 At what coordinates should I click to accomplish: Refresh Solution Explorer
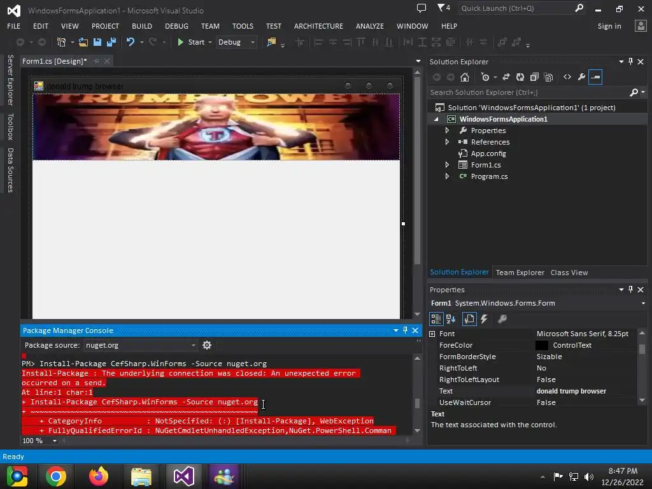[520, 77]
